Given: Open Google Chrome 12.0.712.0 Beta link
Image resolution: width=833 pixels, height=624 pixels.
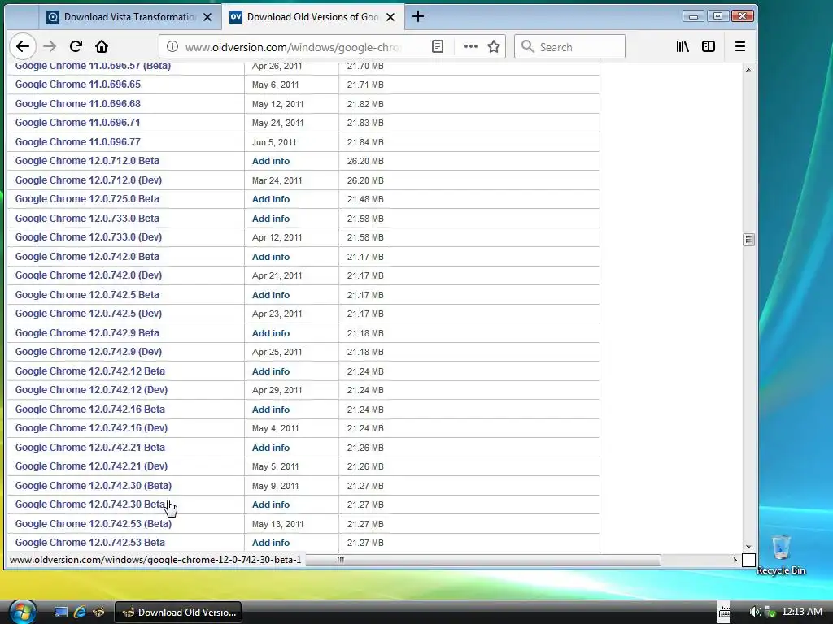Looking at the screenshot, I should pyautogui.click(x=87, y=161).
